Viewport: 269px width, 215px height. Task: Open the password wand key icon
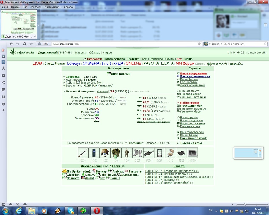pos(31,44)
